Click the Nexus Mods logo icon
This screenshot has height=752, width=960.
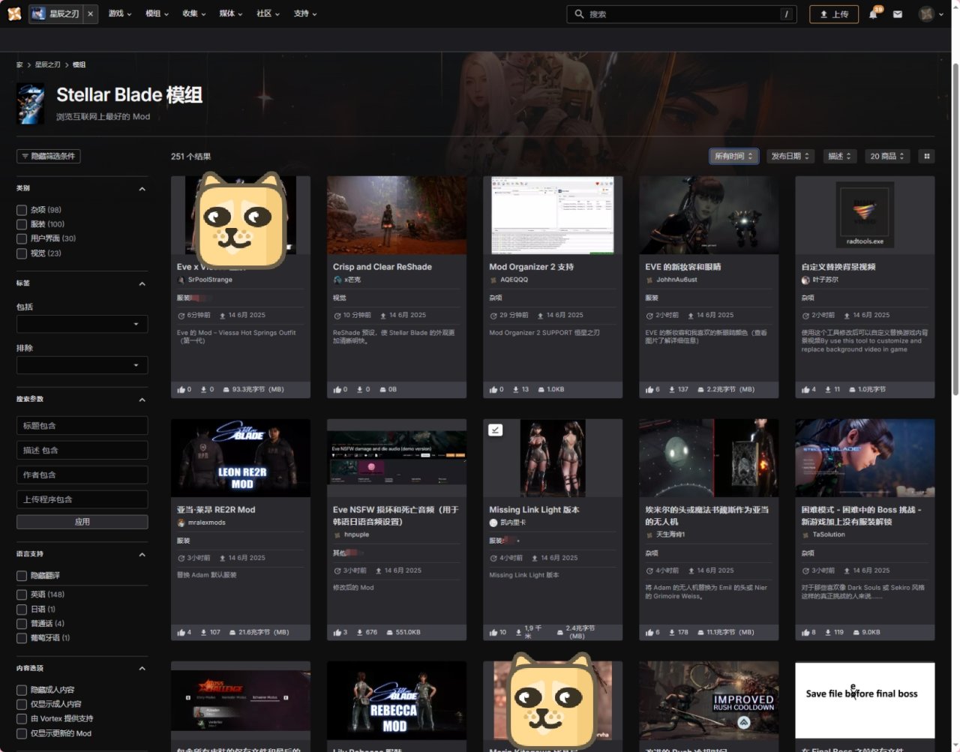coord(13,13)
